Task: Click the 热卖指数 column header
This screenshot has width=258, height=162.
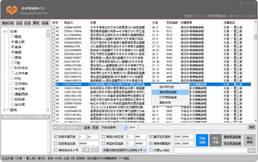Action: click(172, 22)
